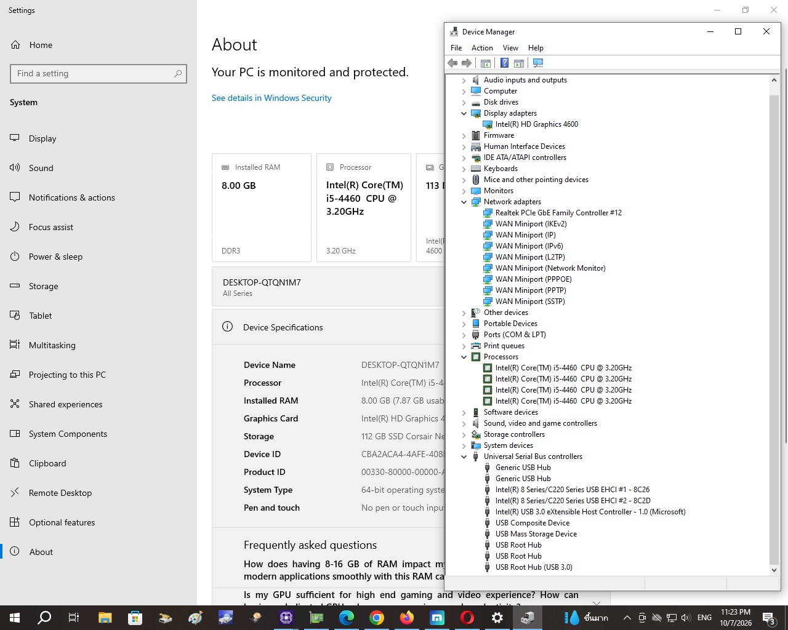Viewport: 788px width, 630px height.
Task: Select WAN Miniport (PPTP) adapter
Action: [531, 290]
